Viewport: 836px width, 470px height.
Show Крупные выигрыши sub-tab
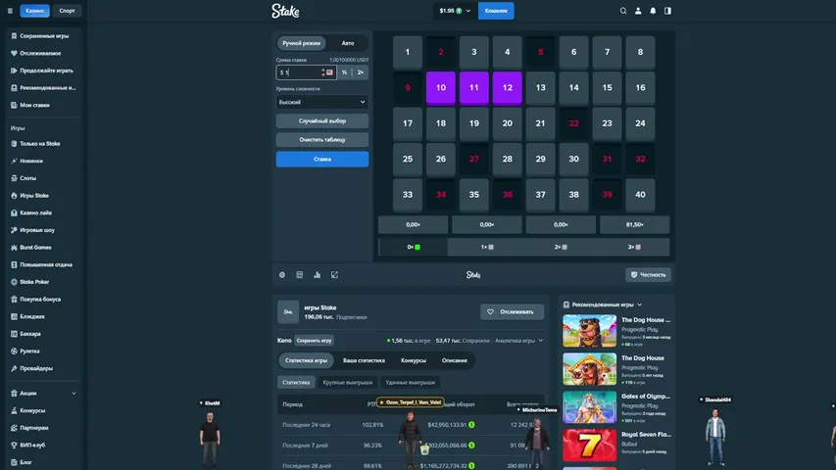pos(348,382)
